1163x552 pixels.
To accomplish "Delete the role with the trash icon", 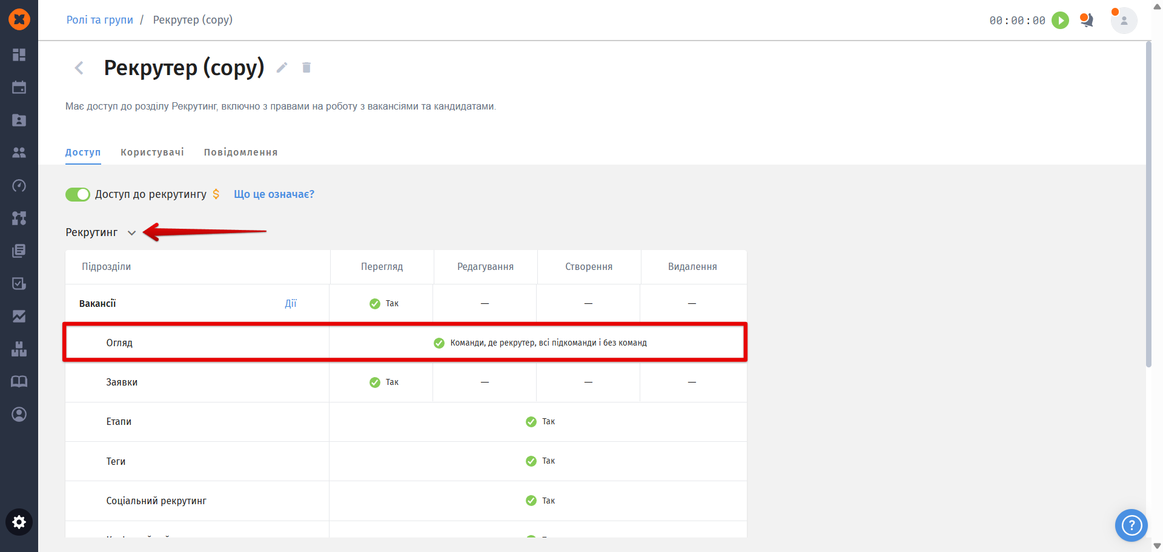I will point(306,68).
